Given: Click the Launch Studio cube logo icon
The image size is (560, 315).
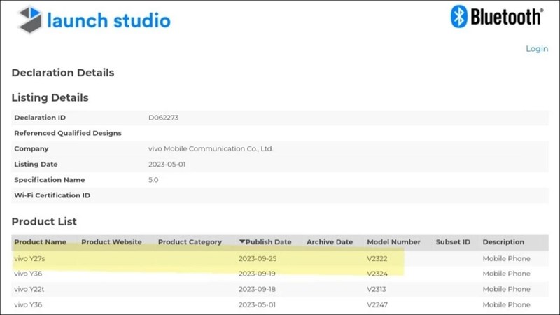Looking at the screenshot, I should pyautogui.click(x=28, y=20).
